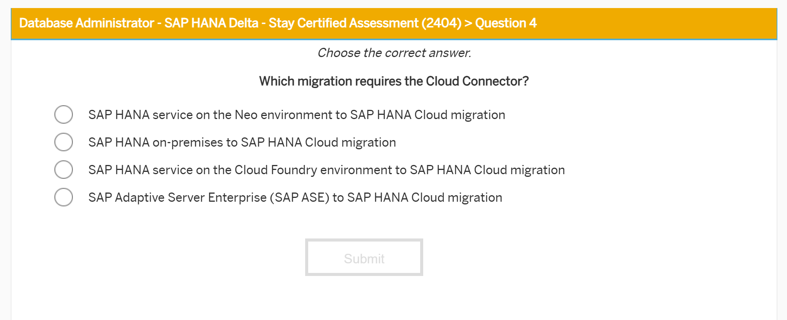Click the second answer's label text
Image resolution: width=787 pixels, height=320 pixels.
tap(242, 142)
